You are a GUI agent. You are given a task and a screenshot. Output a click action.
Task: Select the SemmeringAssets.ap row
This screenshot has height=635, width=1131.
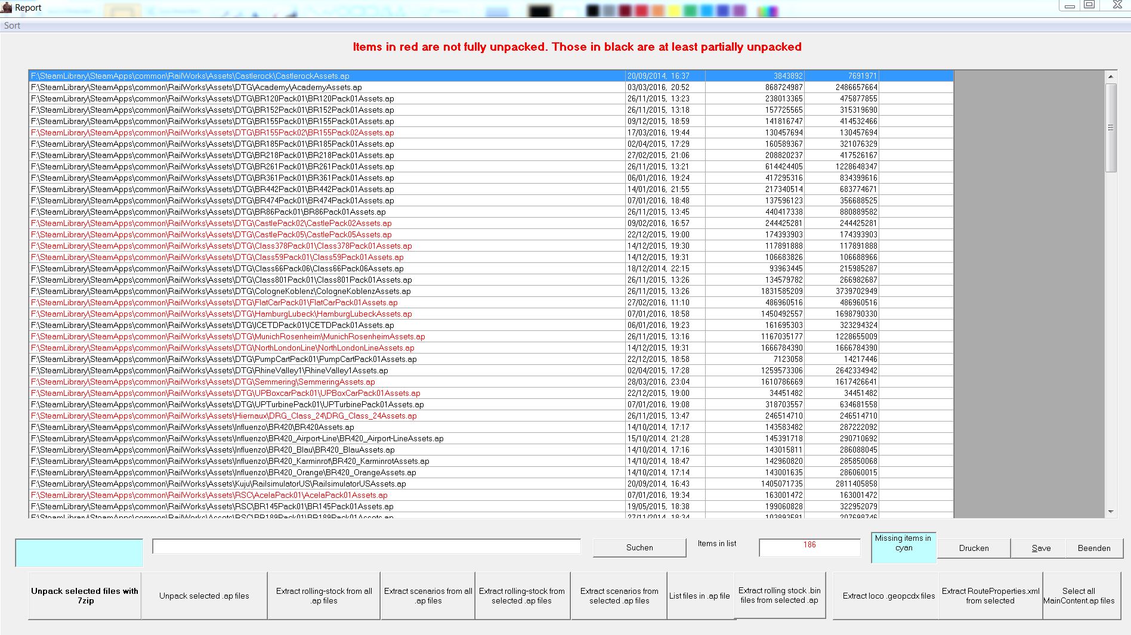tap(203, 382)
